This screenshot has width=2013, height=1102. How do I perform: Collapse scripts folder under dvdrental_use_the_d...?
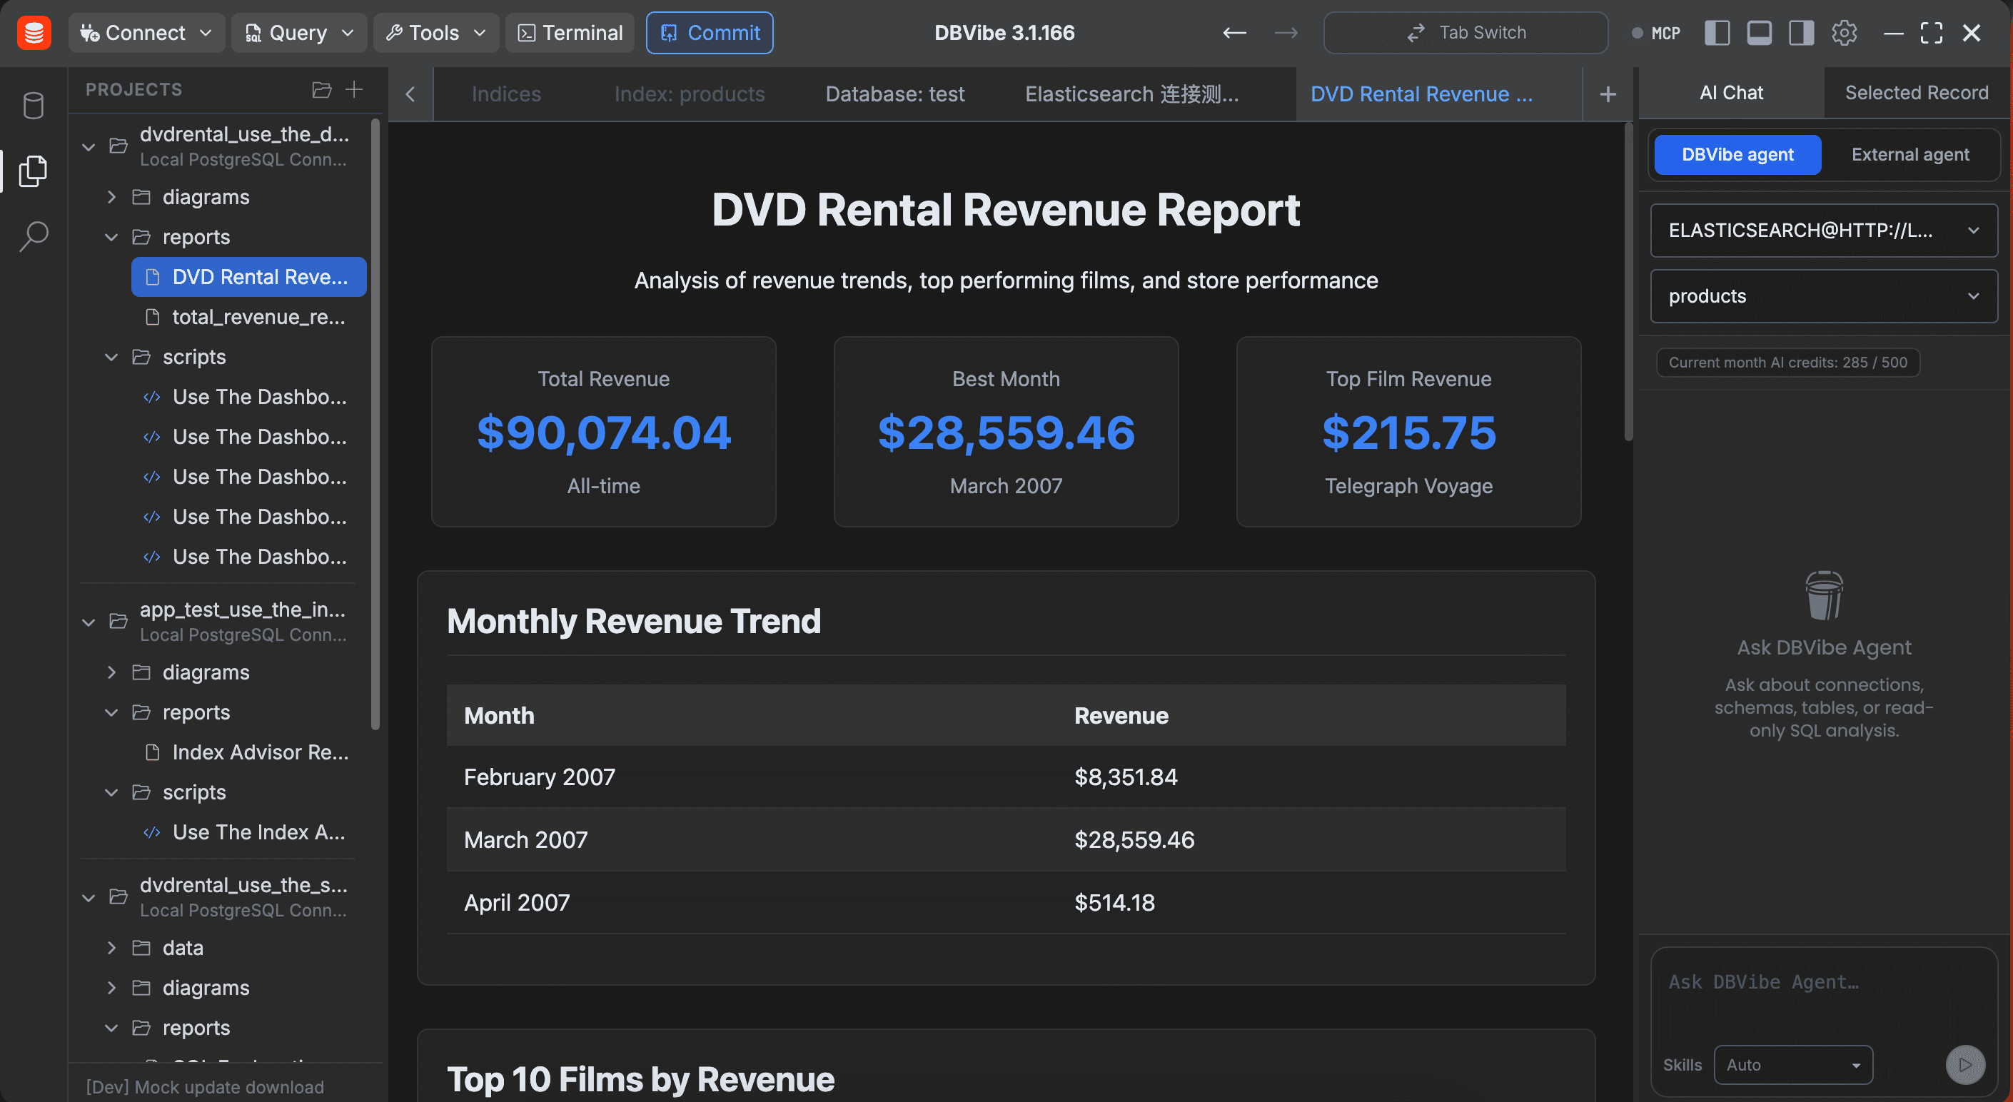[112, 357]
